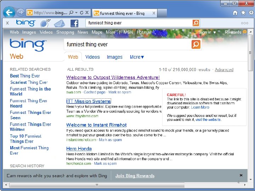Open the address bar dropdown arrow
Screen dimensions: 255x191
click(x=76, y=12)
